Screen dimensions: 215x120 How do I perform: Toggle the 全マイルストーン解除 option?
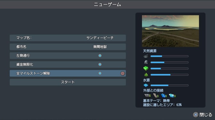pos(100,73)
